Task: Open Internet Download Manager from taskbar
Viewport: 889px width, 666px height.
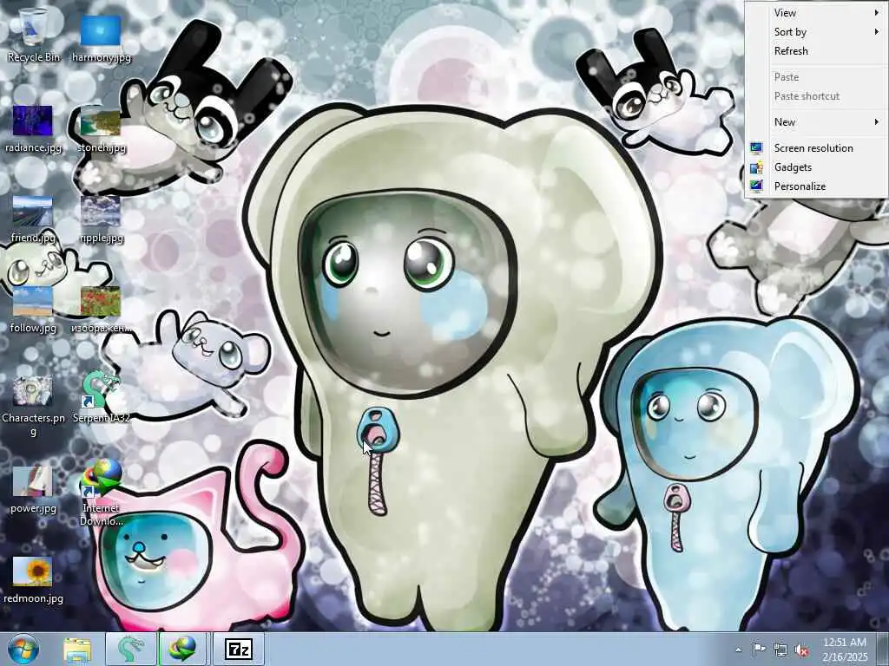Action: click(x=184, y=649)
